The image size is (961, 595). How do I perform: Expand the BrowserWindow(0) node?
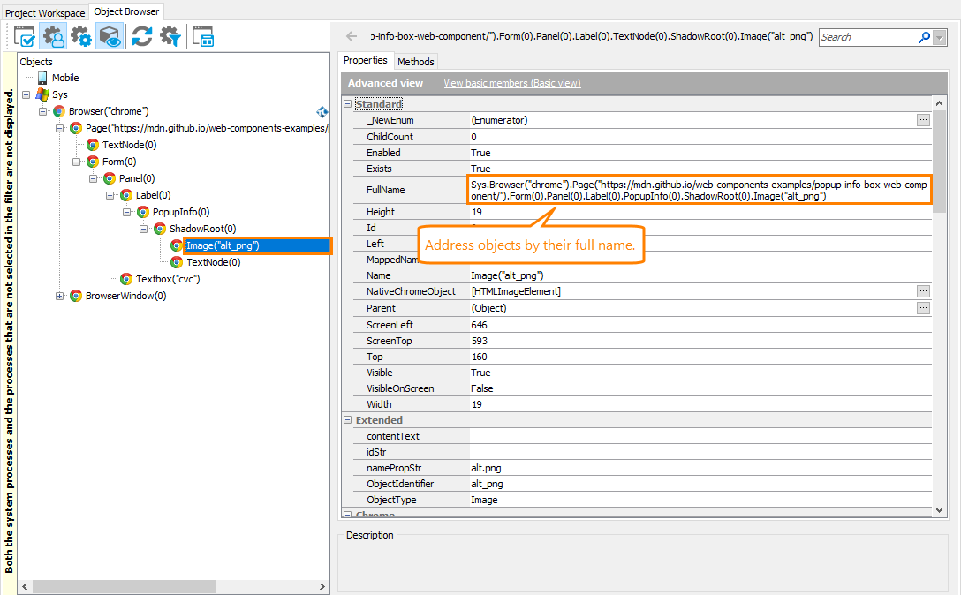[61, 296]
